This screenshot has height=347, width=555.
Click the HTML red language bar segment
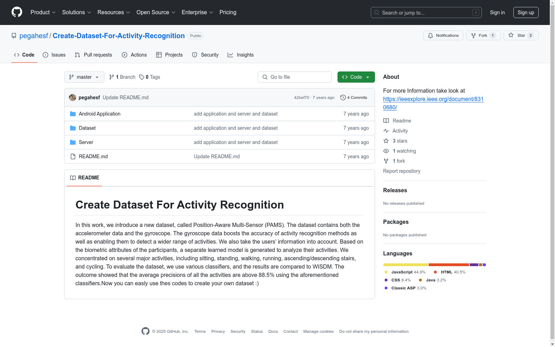tap(449, 265)
